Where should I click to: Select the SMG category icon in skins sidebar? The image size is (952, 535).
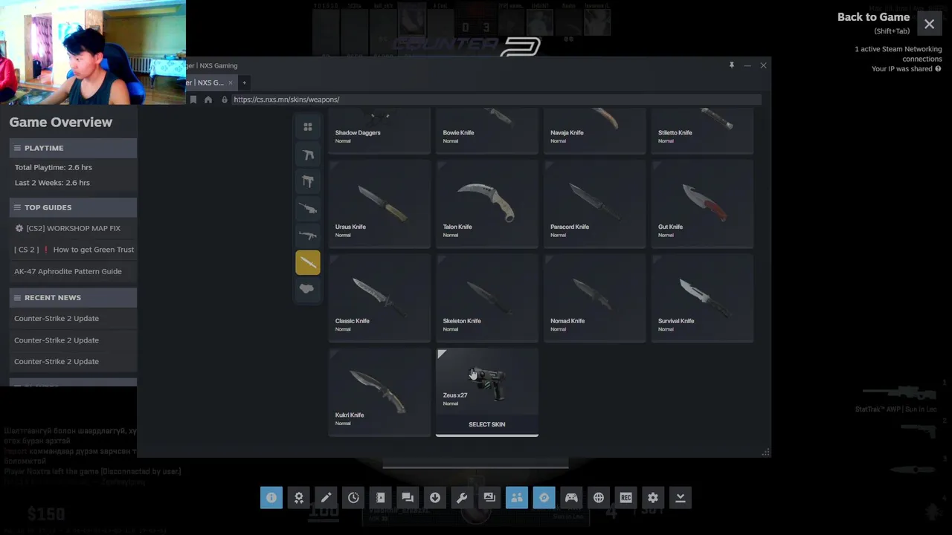pyautogui.click(x=308, y=181)
